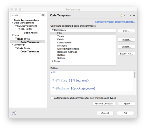Select Java tree label

[16, 35]
